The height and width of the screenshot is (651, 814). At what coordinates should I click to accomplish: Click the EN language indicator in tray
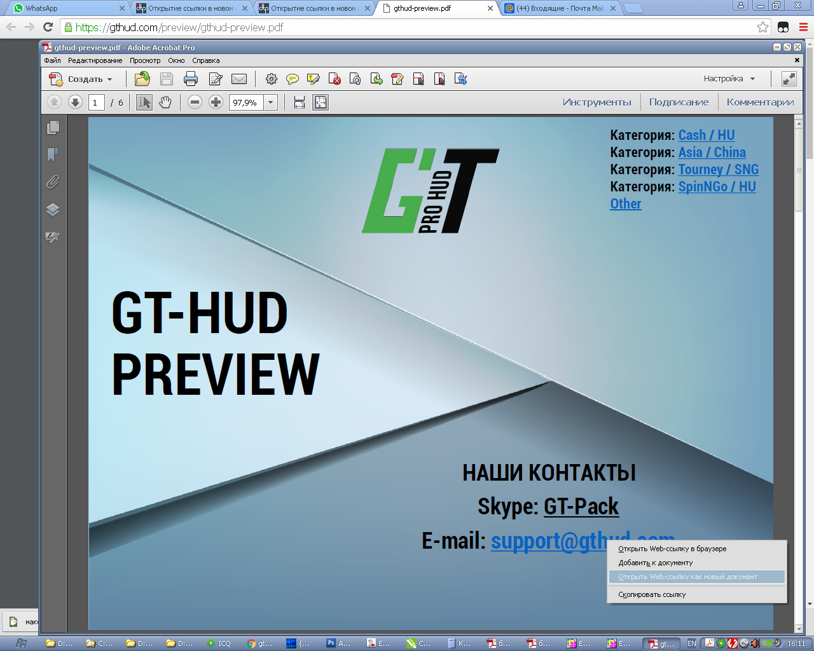(x=692, y=643)
